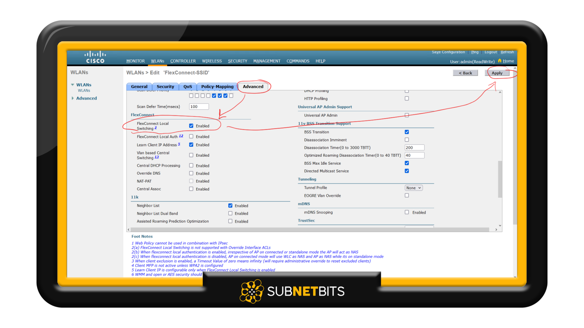Edit Scan Defer Time field
Image resolution: width=584 pixels, height=328 pixels.
[x=199, y=107]
